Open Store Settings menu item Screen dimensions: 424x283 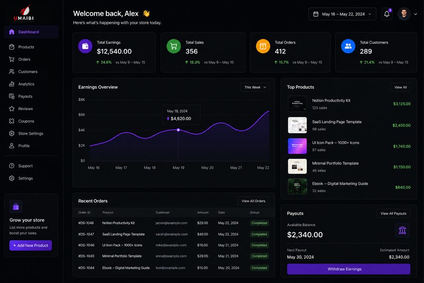31,133
